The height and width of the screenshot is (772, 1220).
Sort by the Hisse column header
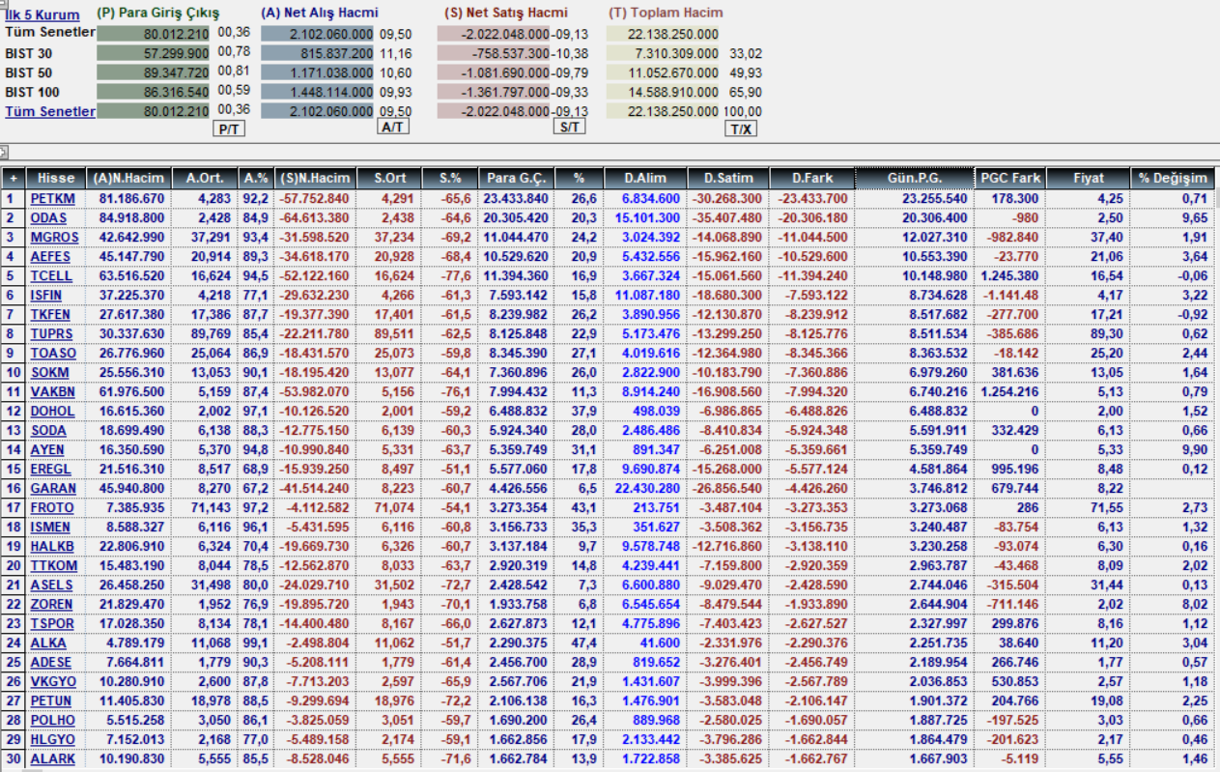pyautogui.click(x=56, y=179)
